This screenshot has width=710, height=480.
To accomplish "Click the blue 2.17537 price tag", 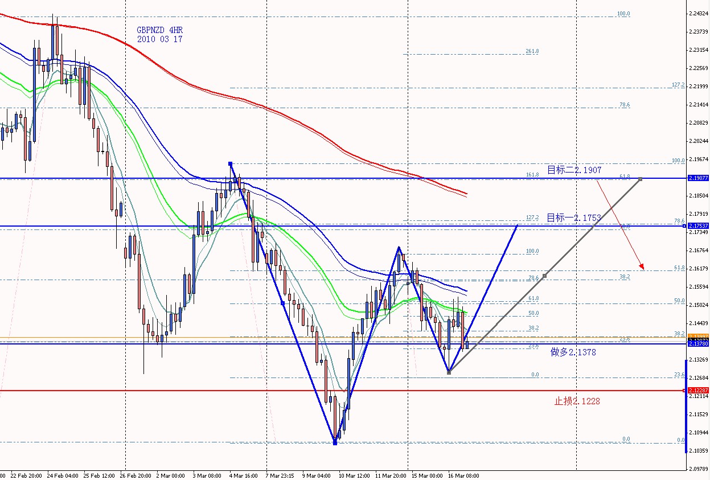I will tap(697, 226).
